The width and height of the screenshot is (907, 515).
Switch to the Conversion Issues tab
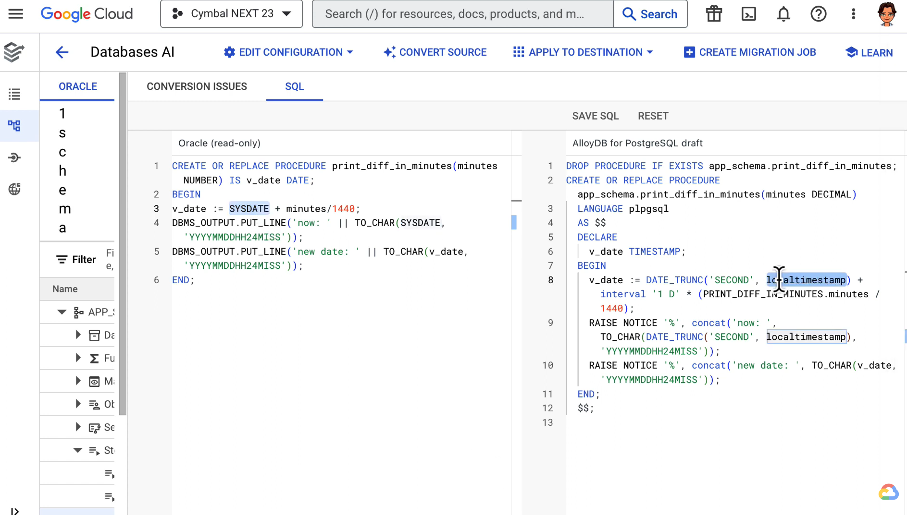pos(197,86)
